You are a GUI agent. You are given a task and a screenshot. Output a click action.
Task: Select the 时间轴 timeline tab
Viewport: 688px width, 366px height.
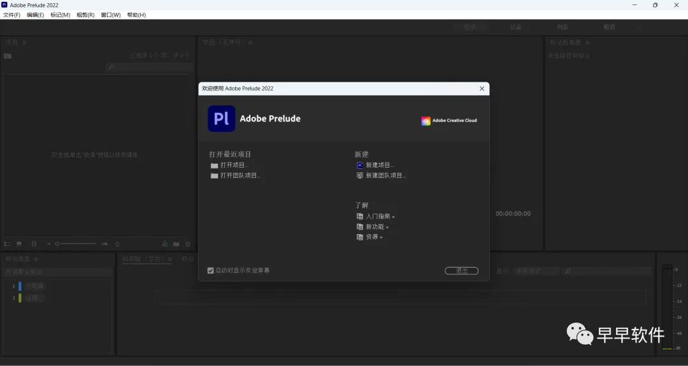143,260
